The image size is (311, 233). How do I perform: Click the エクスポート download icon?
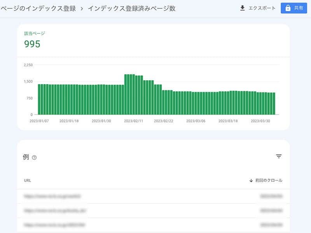click(242, 8)
